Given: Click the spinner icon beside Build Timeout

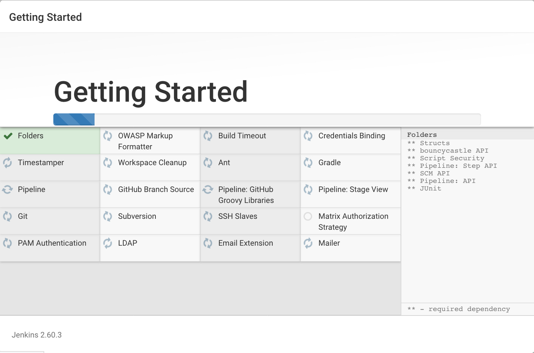Looking at the screenshot, I should 208,136.
